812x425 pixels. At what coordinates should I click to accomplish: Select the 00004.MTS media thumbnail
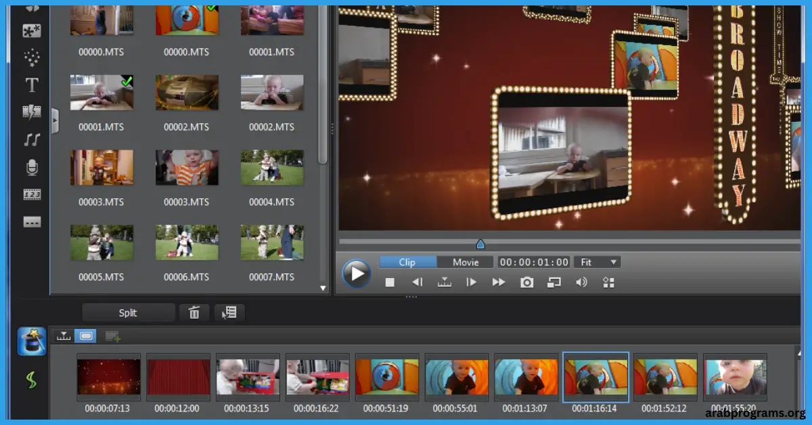coord(271,167)
